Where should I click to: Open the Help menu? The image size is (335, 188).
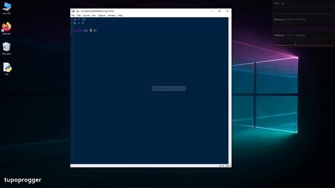(x=120, y=16)
